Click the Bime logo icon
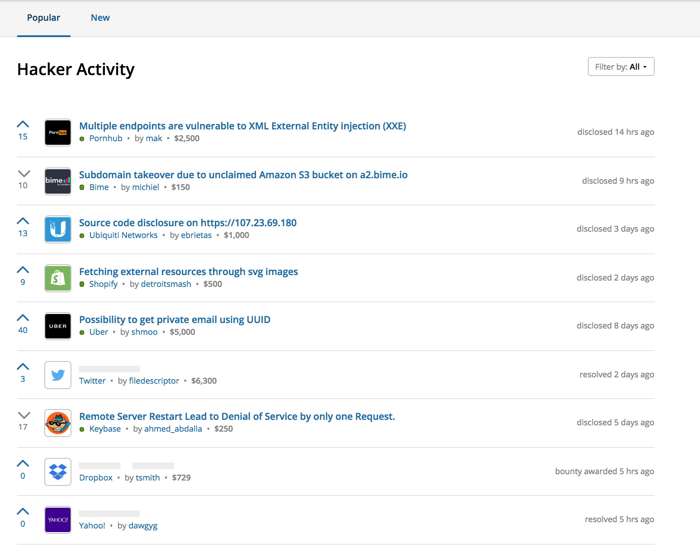This screenshot has width=700, height=552. [58, 181]
